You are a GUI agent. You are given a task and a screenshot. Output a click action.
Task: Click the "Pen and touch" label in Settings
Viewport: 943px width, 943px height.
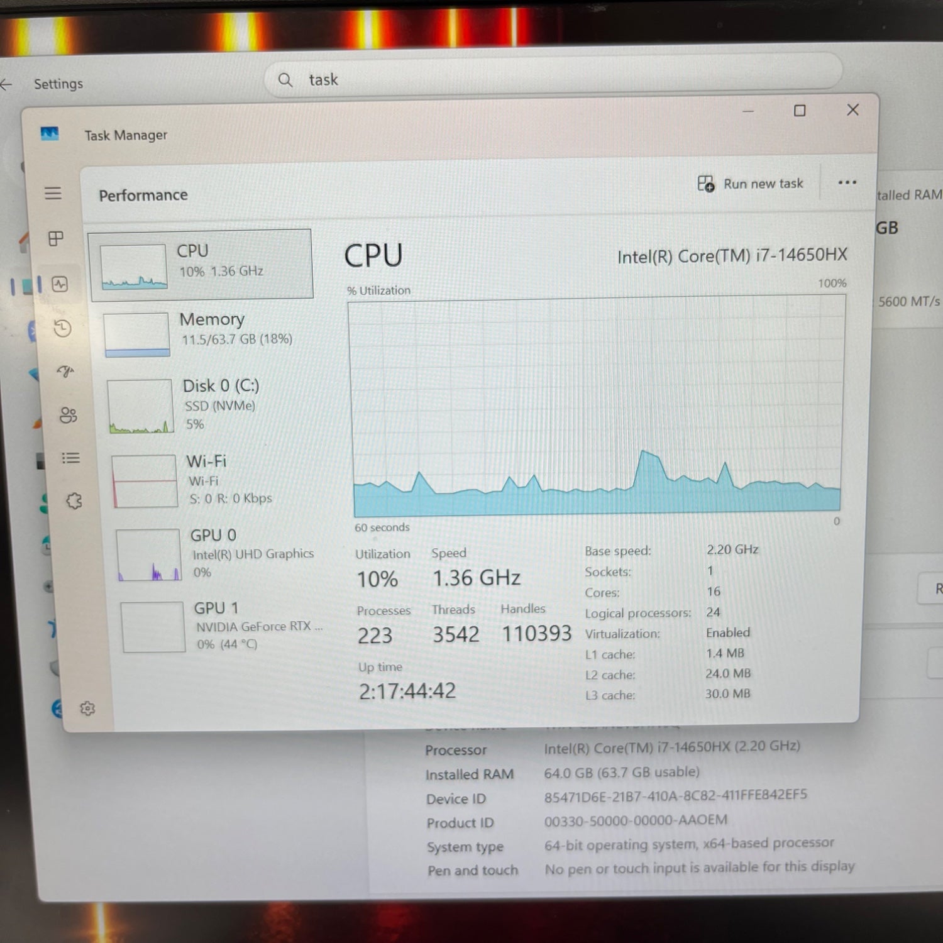click(x=473, y=870)
